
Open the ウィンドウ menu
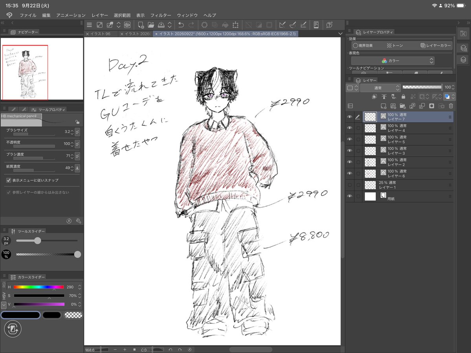point(187,15)
